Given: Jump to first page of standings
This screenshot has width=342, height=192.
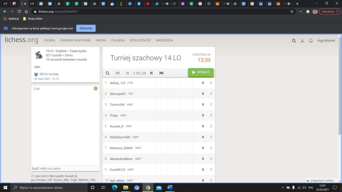Looking at the screenshot, I should (x=118, y=73).
